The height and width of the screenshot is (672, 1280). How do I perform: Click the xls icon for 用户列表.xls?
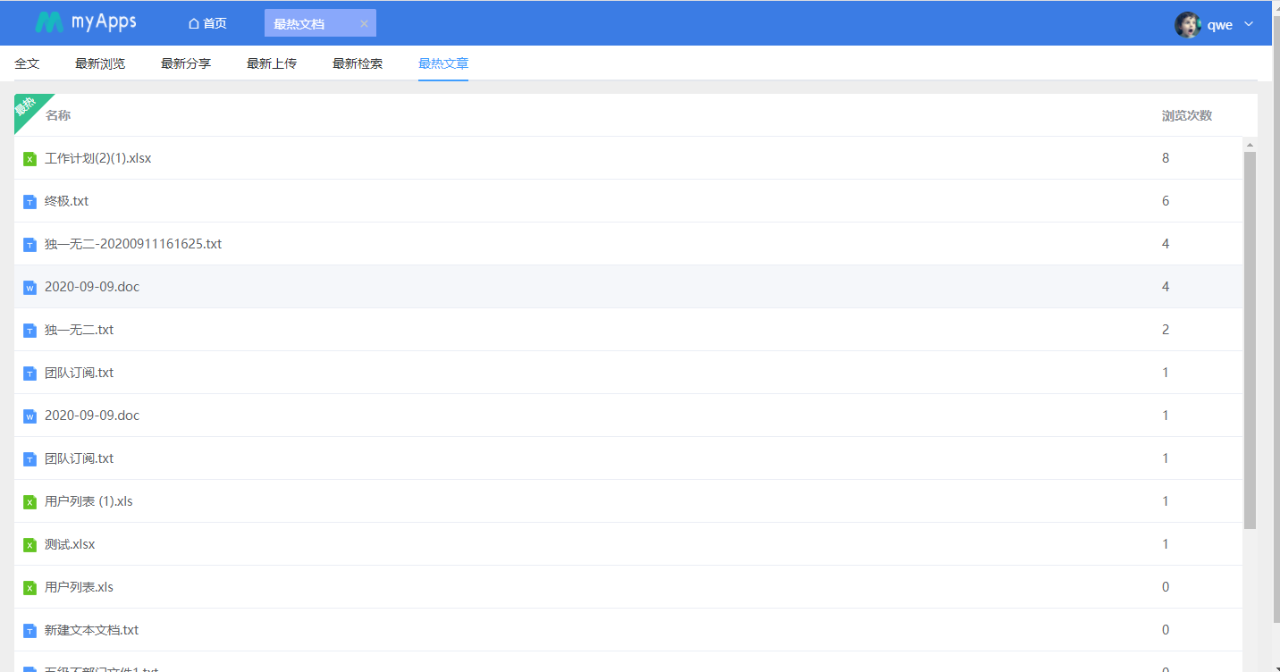coord(29,588)
